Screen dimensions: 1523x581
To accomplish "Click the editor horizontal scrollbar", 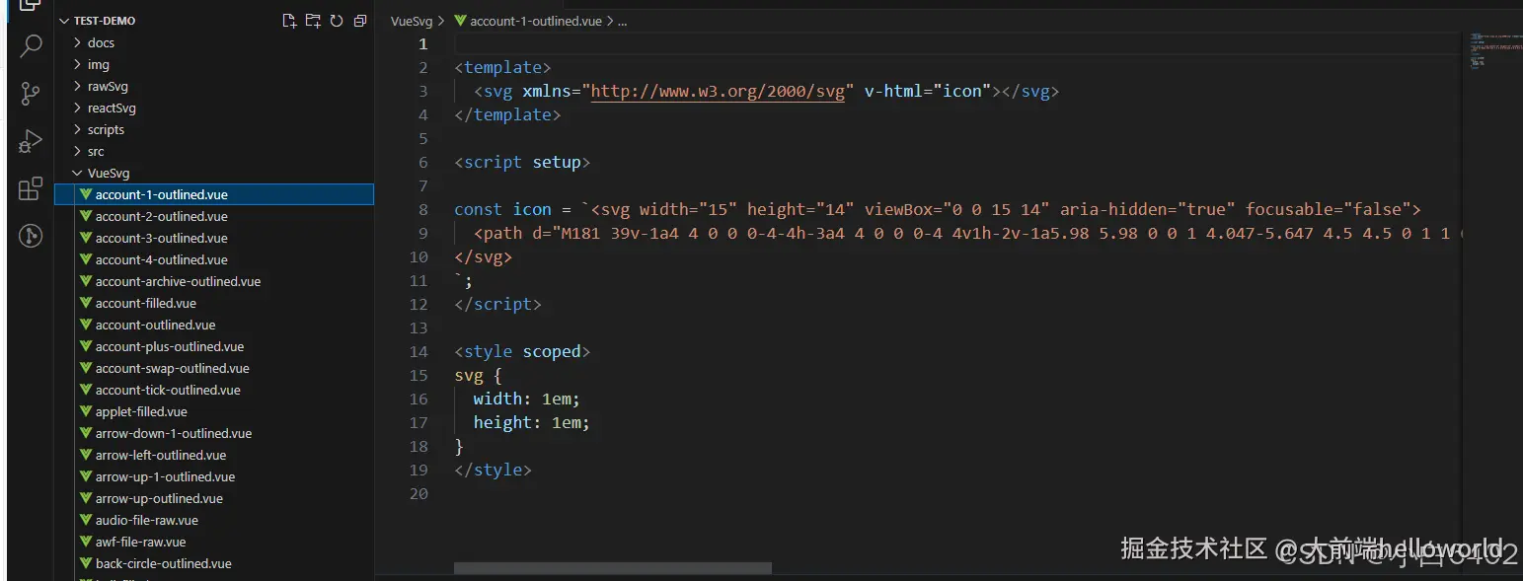I will coord(612,568).
